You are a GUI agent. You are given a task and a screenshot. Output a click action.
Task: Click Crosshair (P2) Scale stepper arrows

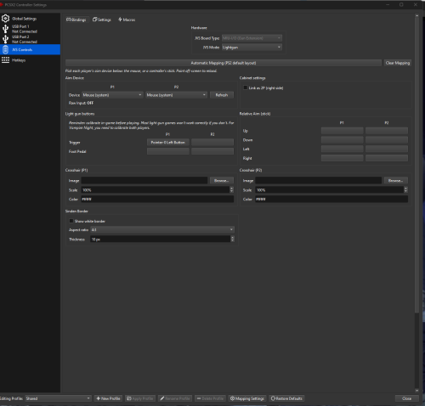(406, 190)
